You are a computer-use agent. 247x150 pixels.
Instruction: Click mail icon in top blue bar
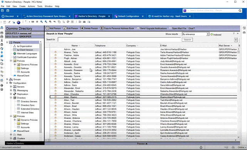click(x=2, y=10)
